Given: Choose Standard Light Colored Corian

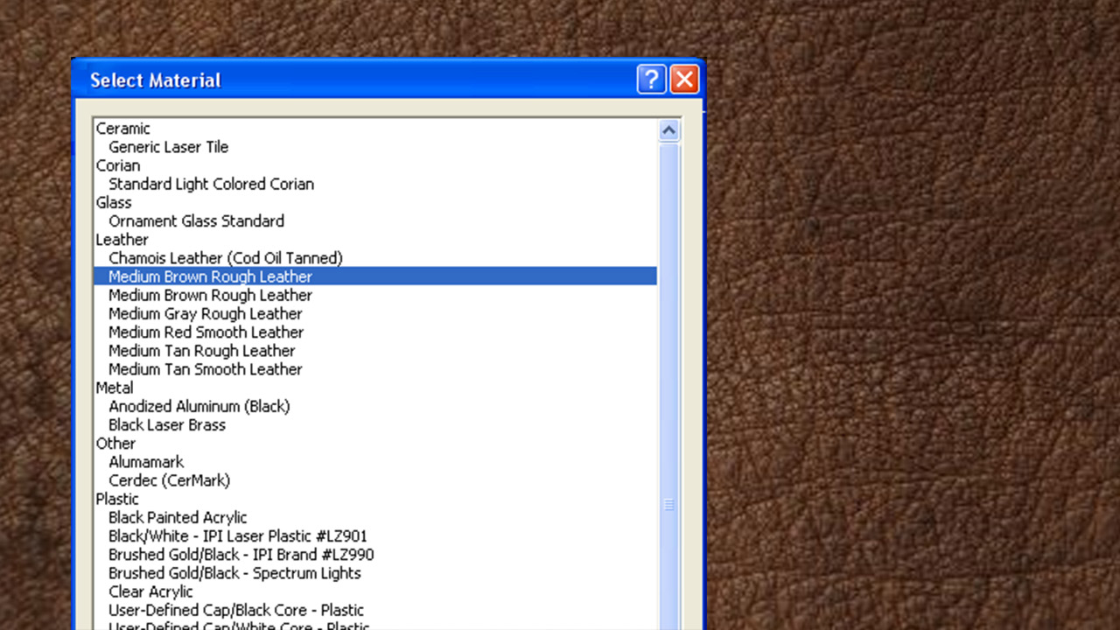Looking at the screenshot, I should point(211,184).
